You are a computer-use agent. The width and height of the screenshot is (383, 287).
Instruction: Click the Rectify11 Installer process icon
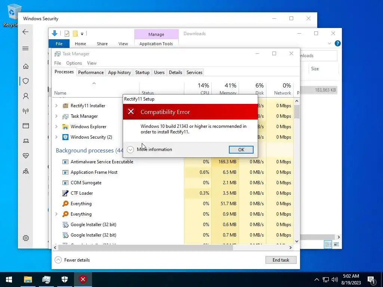[65, 106]
